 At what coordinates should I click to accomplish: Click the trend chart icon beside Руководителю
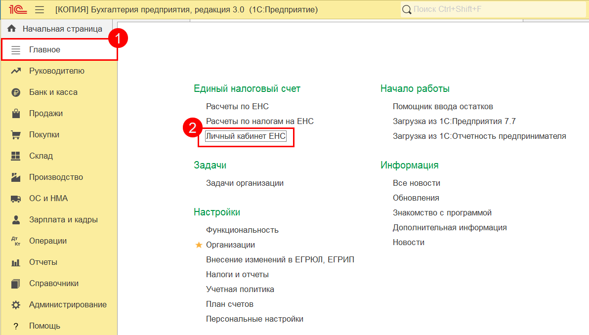point(16,71)
